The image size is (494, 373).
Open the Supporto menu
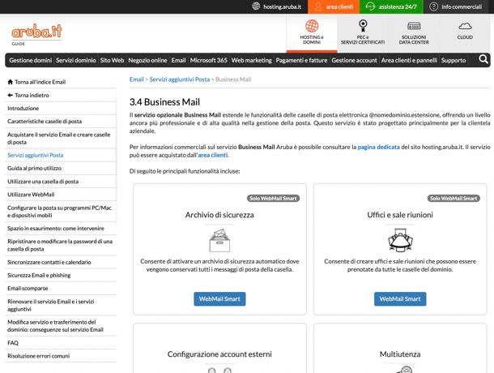click(x=454, y=60)
